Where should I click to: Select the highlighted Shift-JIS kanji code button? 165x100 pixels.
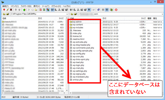53,10
